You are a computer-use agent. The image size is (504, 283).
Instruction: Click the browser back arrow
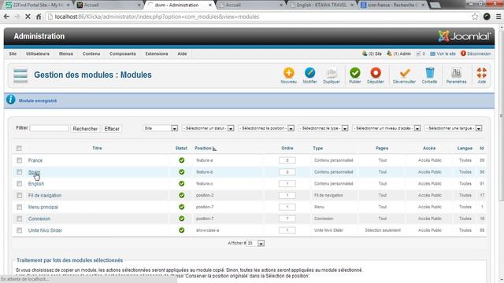click(6, 17)
